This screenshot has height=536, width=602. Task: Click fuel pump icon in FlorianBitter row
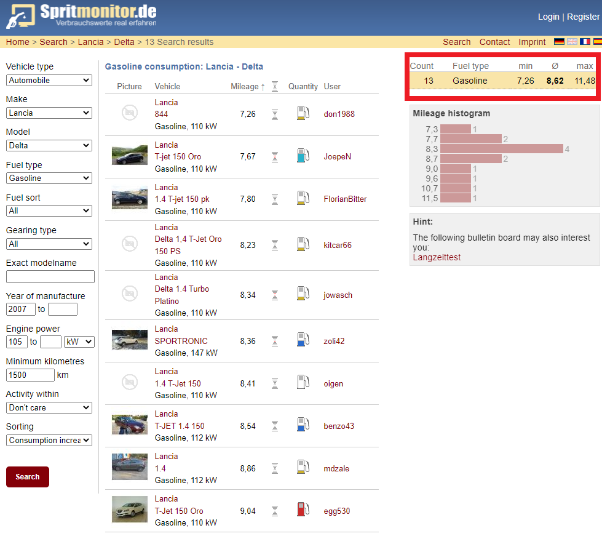click(x=303, y=198)
